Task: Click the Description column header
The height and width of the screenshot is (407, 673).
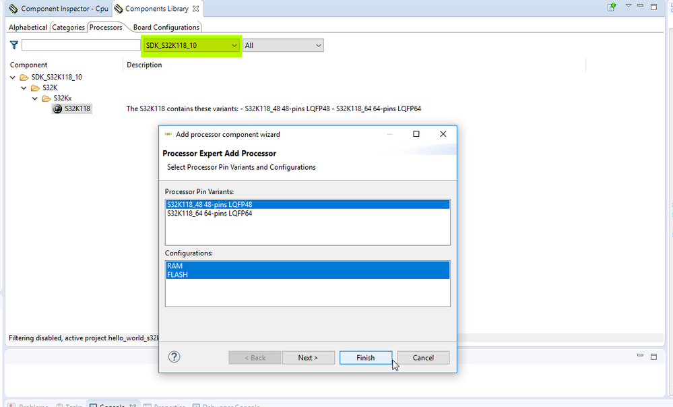Action: [x=144, y=65]
